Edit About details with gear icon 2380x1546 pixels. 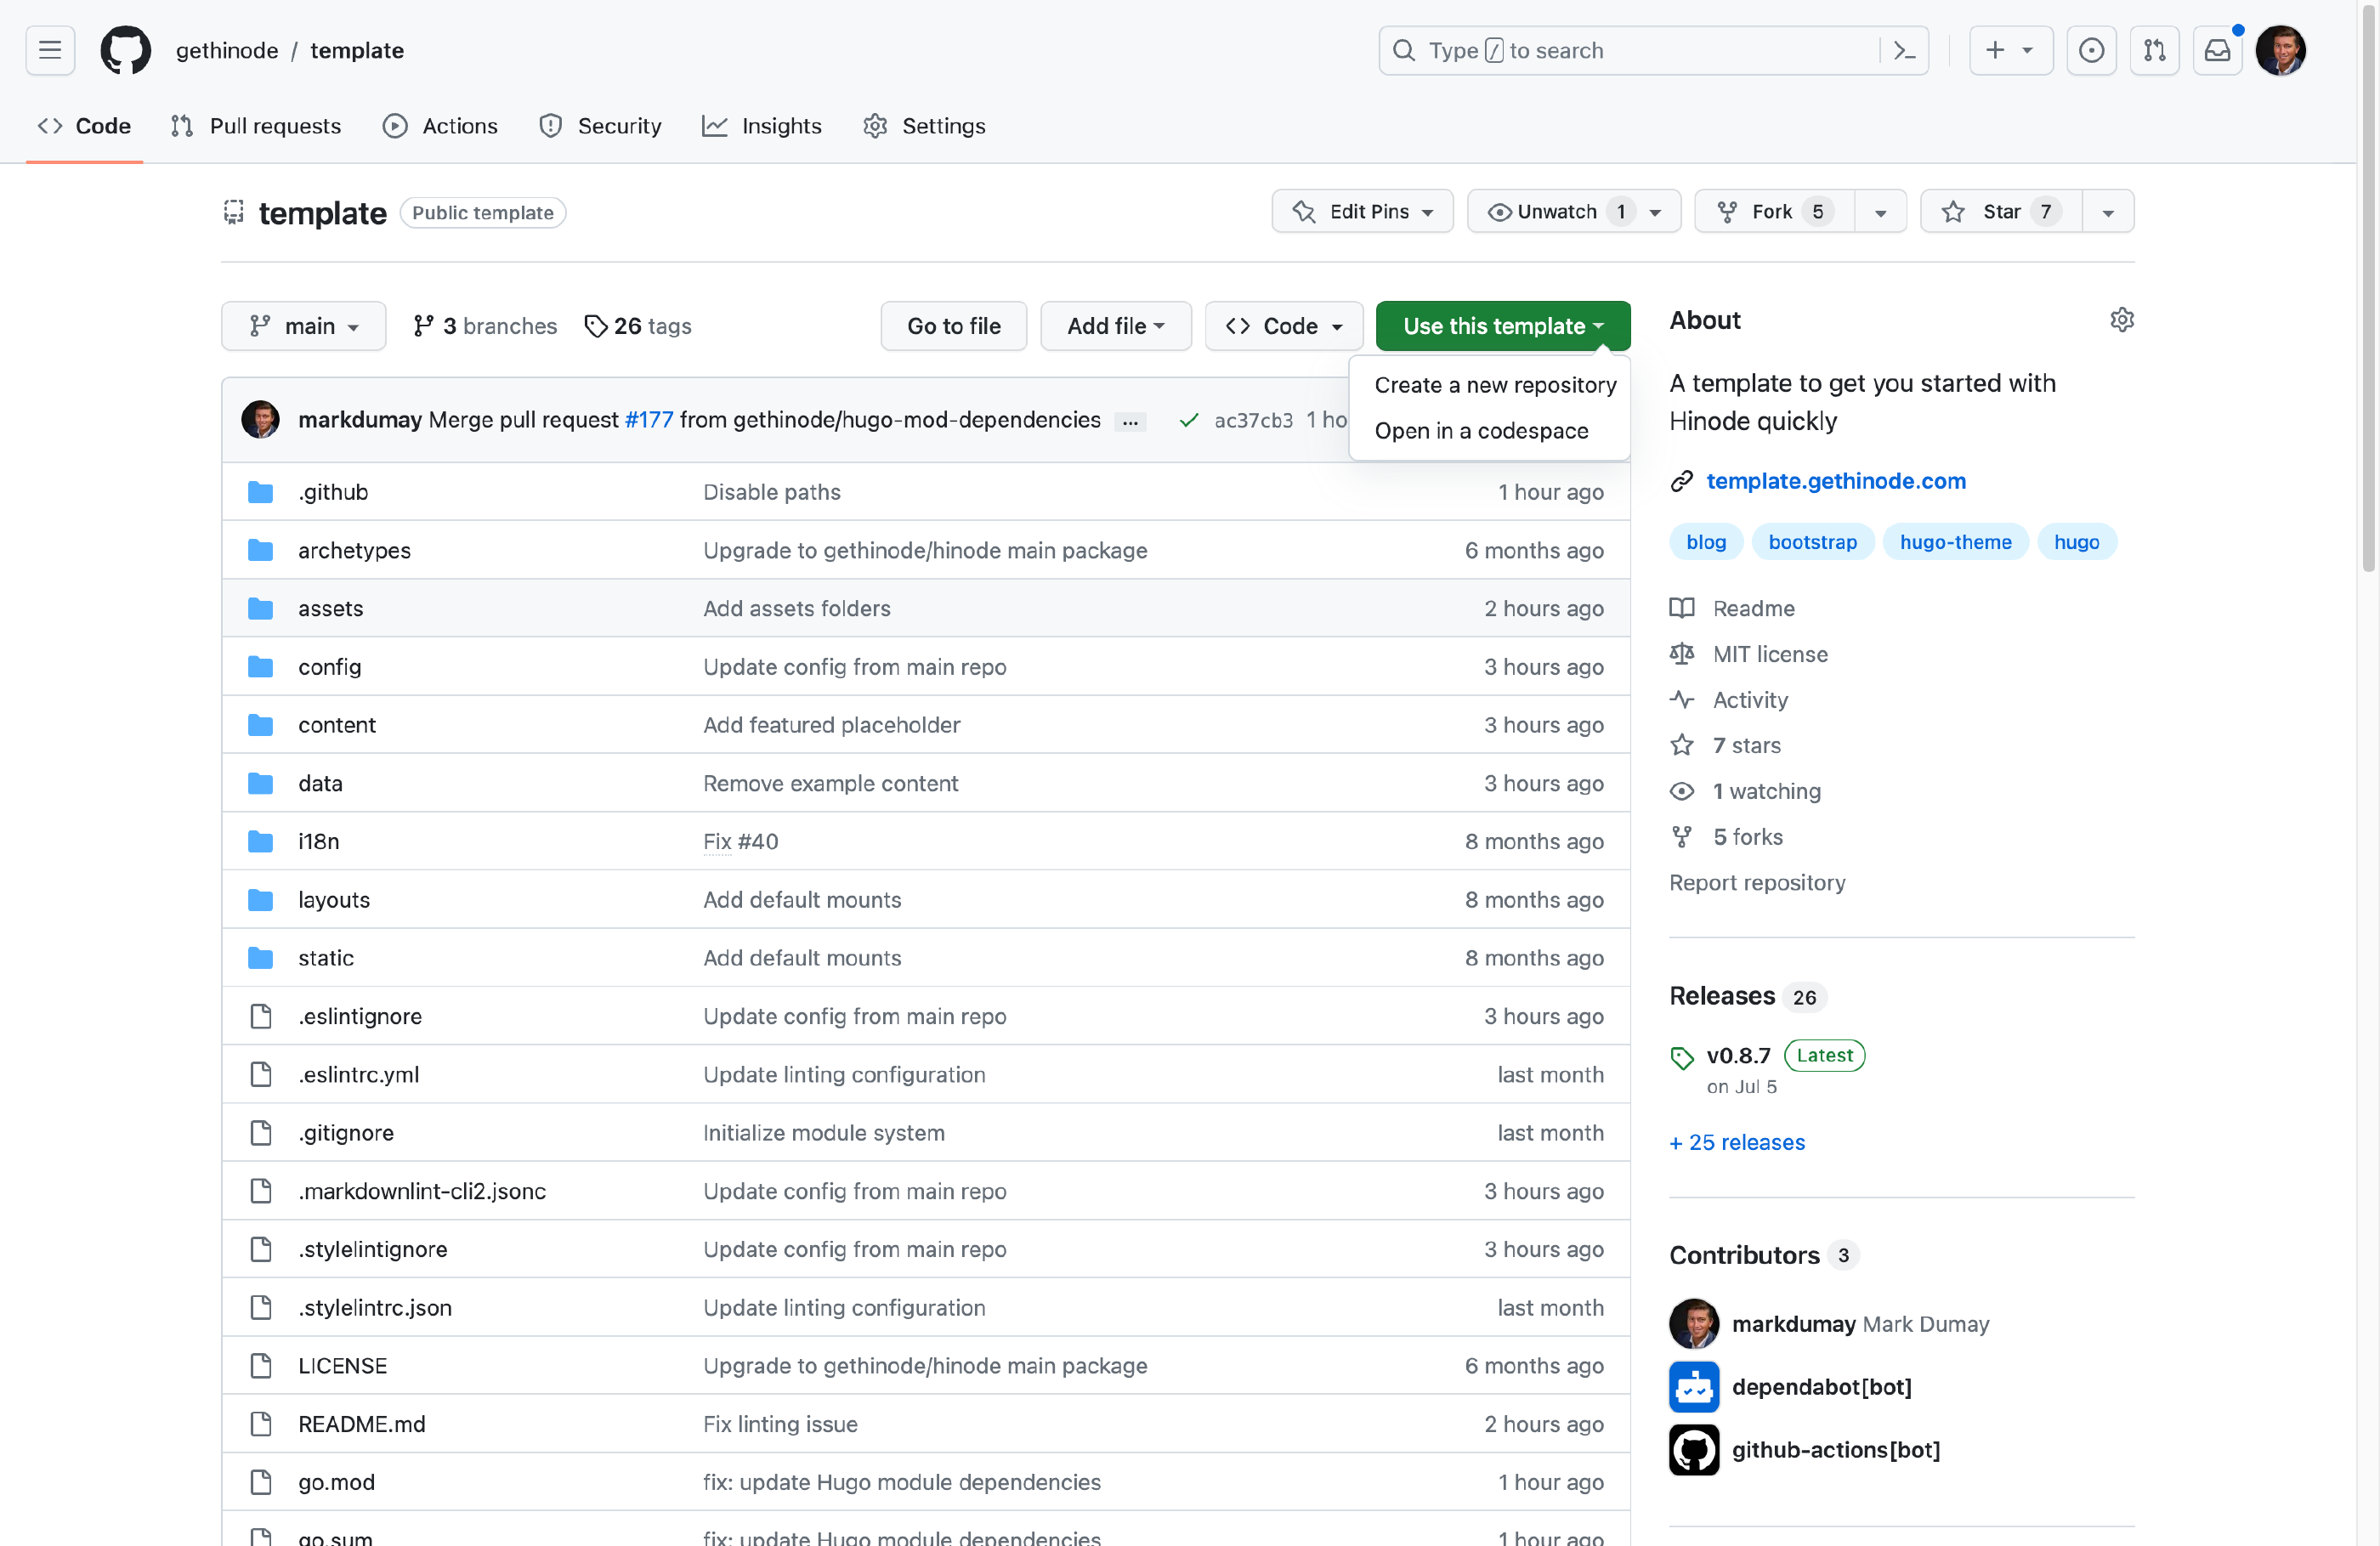[2121, 320]
